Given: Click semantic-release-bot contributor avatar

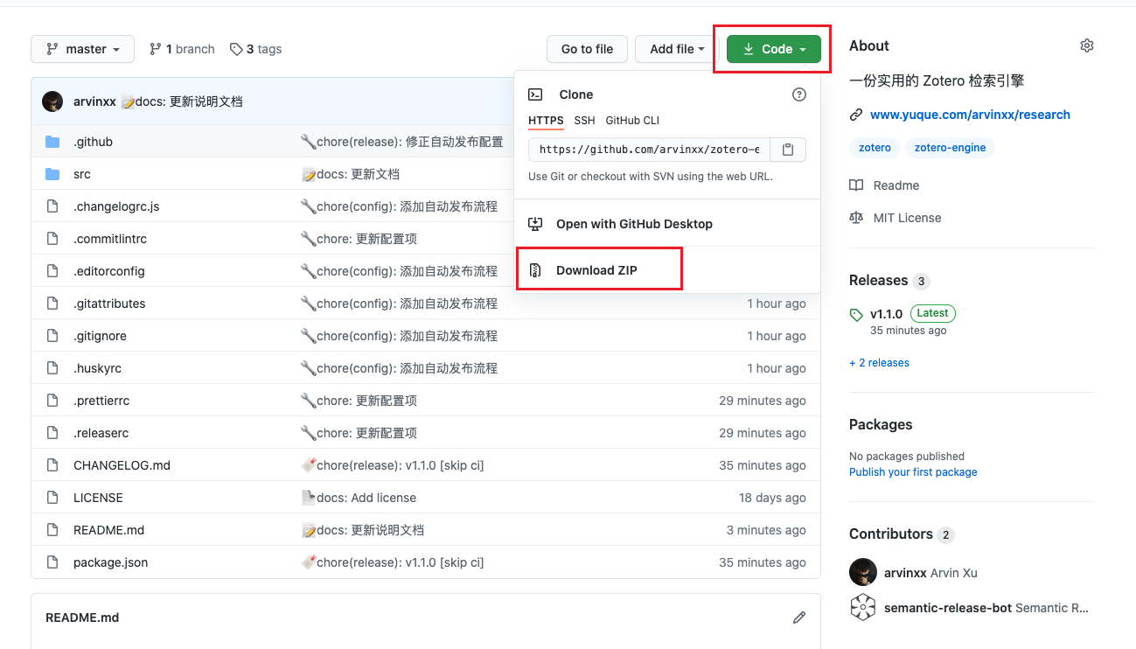Looking at the screenshot, I should tap(863, 607).
